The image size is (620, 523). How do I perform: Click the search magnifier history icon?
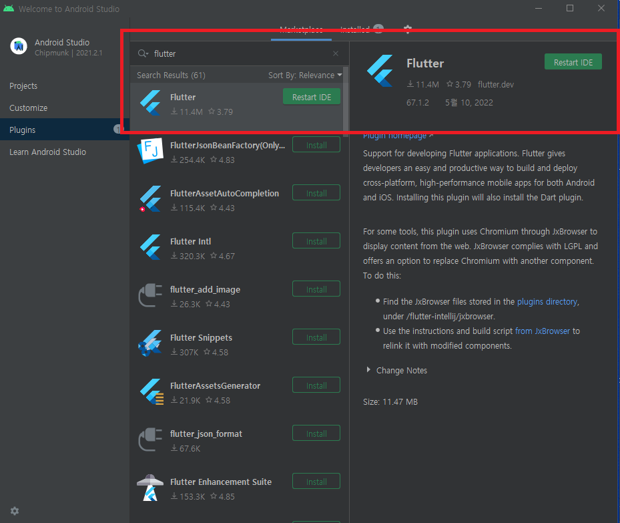click(143, 53)
